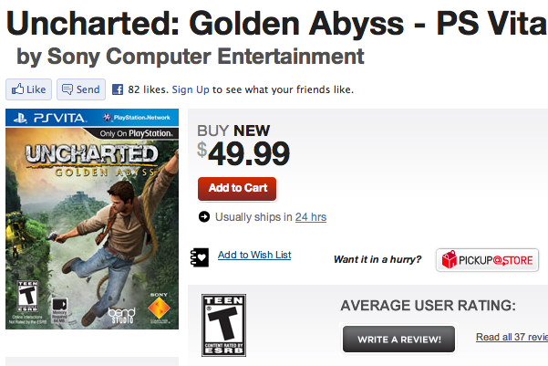Image resolution: width=548 pixels, height=366 pixels.
Task: Click the Facebook Like thumbs-up button
Action: click(27, 89)
